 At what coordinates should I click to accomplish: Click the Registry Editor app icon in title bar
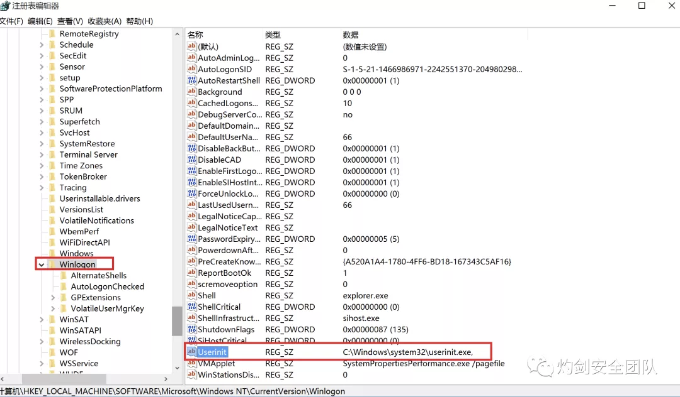point(5,6)
